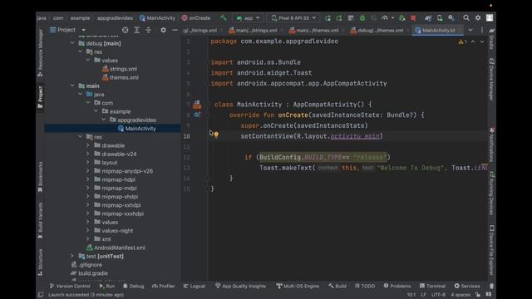Go to next highlighted error arrow
The image size is (532, 299).
[482, 42]
